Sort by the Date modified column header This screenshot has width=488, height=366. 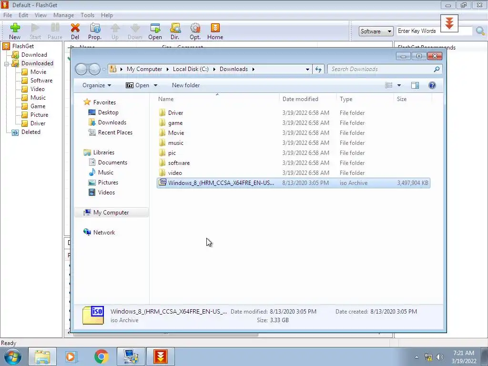308,99
